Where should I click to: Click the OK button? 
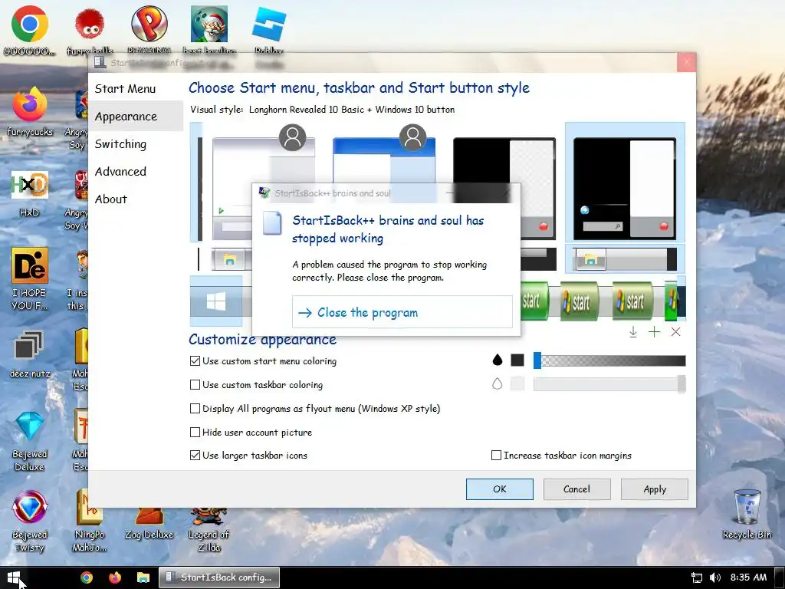pyautogui.click(x=500, y=489)
